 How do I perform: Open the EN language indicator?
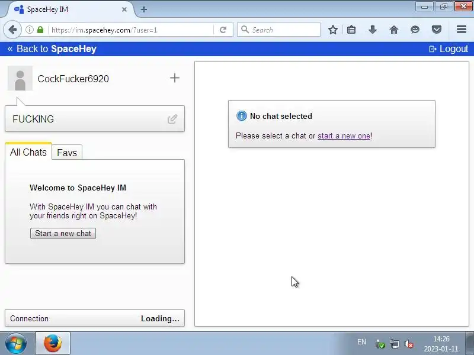pyautogui.click(x=361, y=342)
